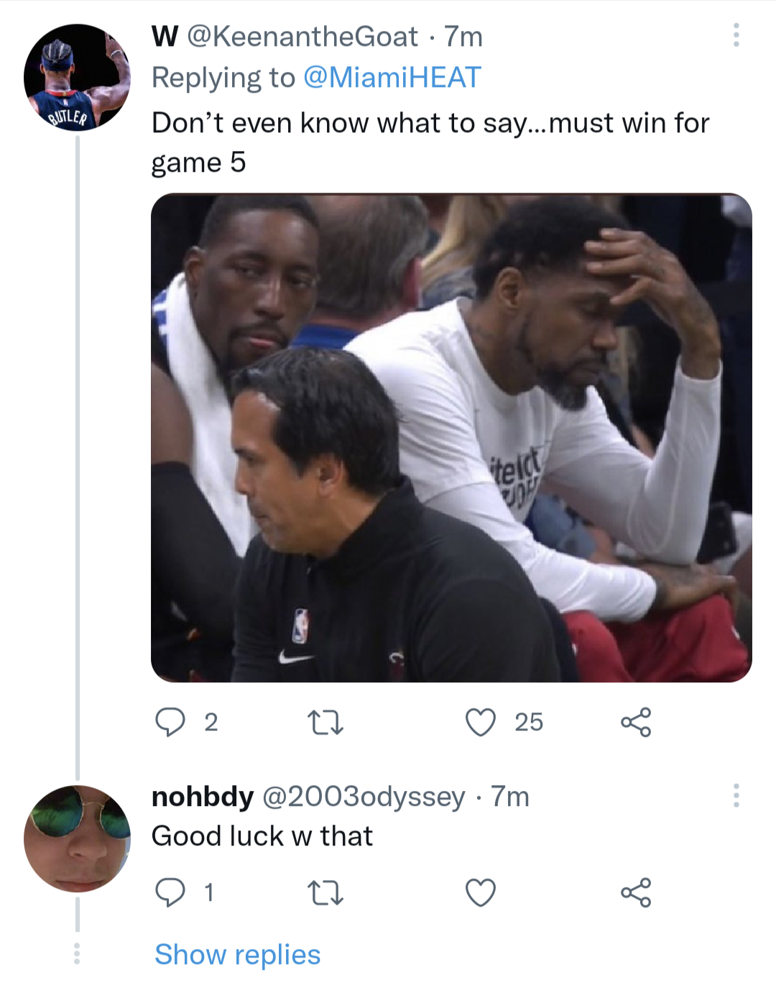The height and width of the screenshot is (998, 776).
Task: Open KeenantheGoat's profile picture
Action: coord(77,78)
